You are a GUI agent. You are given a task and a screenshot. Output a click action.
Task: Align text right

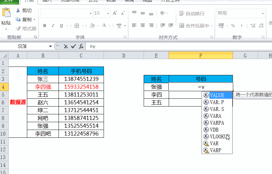point(151,25)
